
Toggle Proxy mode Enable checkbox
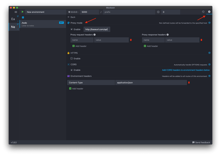point(72,29)
